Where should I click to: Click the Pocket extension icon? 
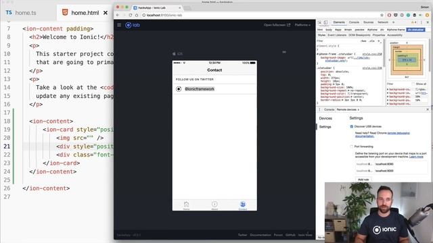[395, 15]
